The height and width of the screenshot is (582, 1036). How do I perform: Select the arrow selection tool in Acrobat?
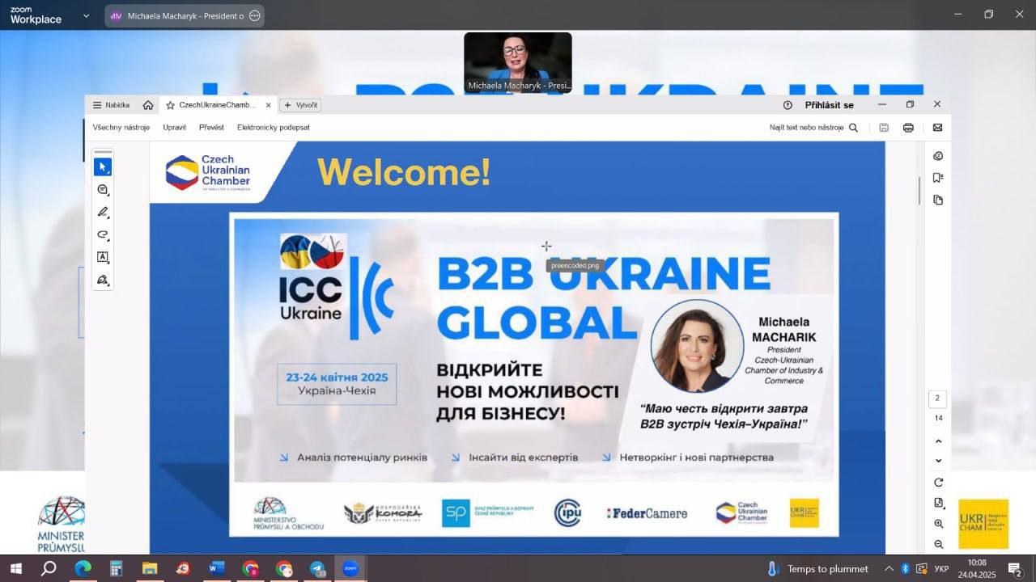click(103, 167)
